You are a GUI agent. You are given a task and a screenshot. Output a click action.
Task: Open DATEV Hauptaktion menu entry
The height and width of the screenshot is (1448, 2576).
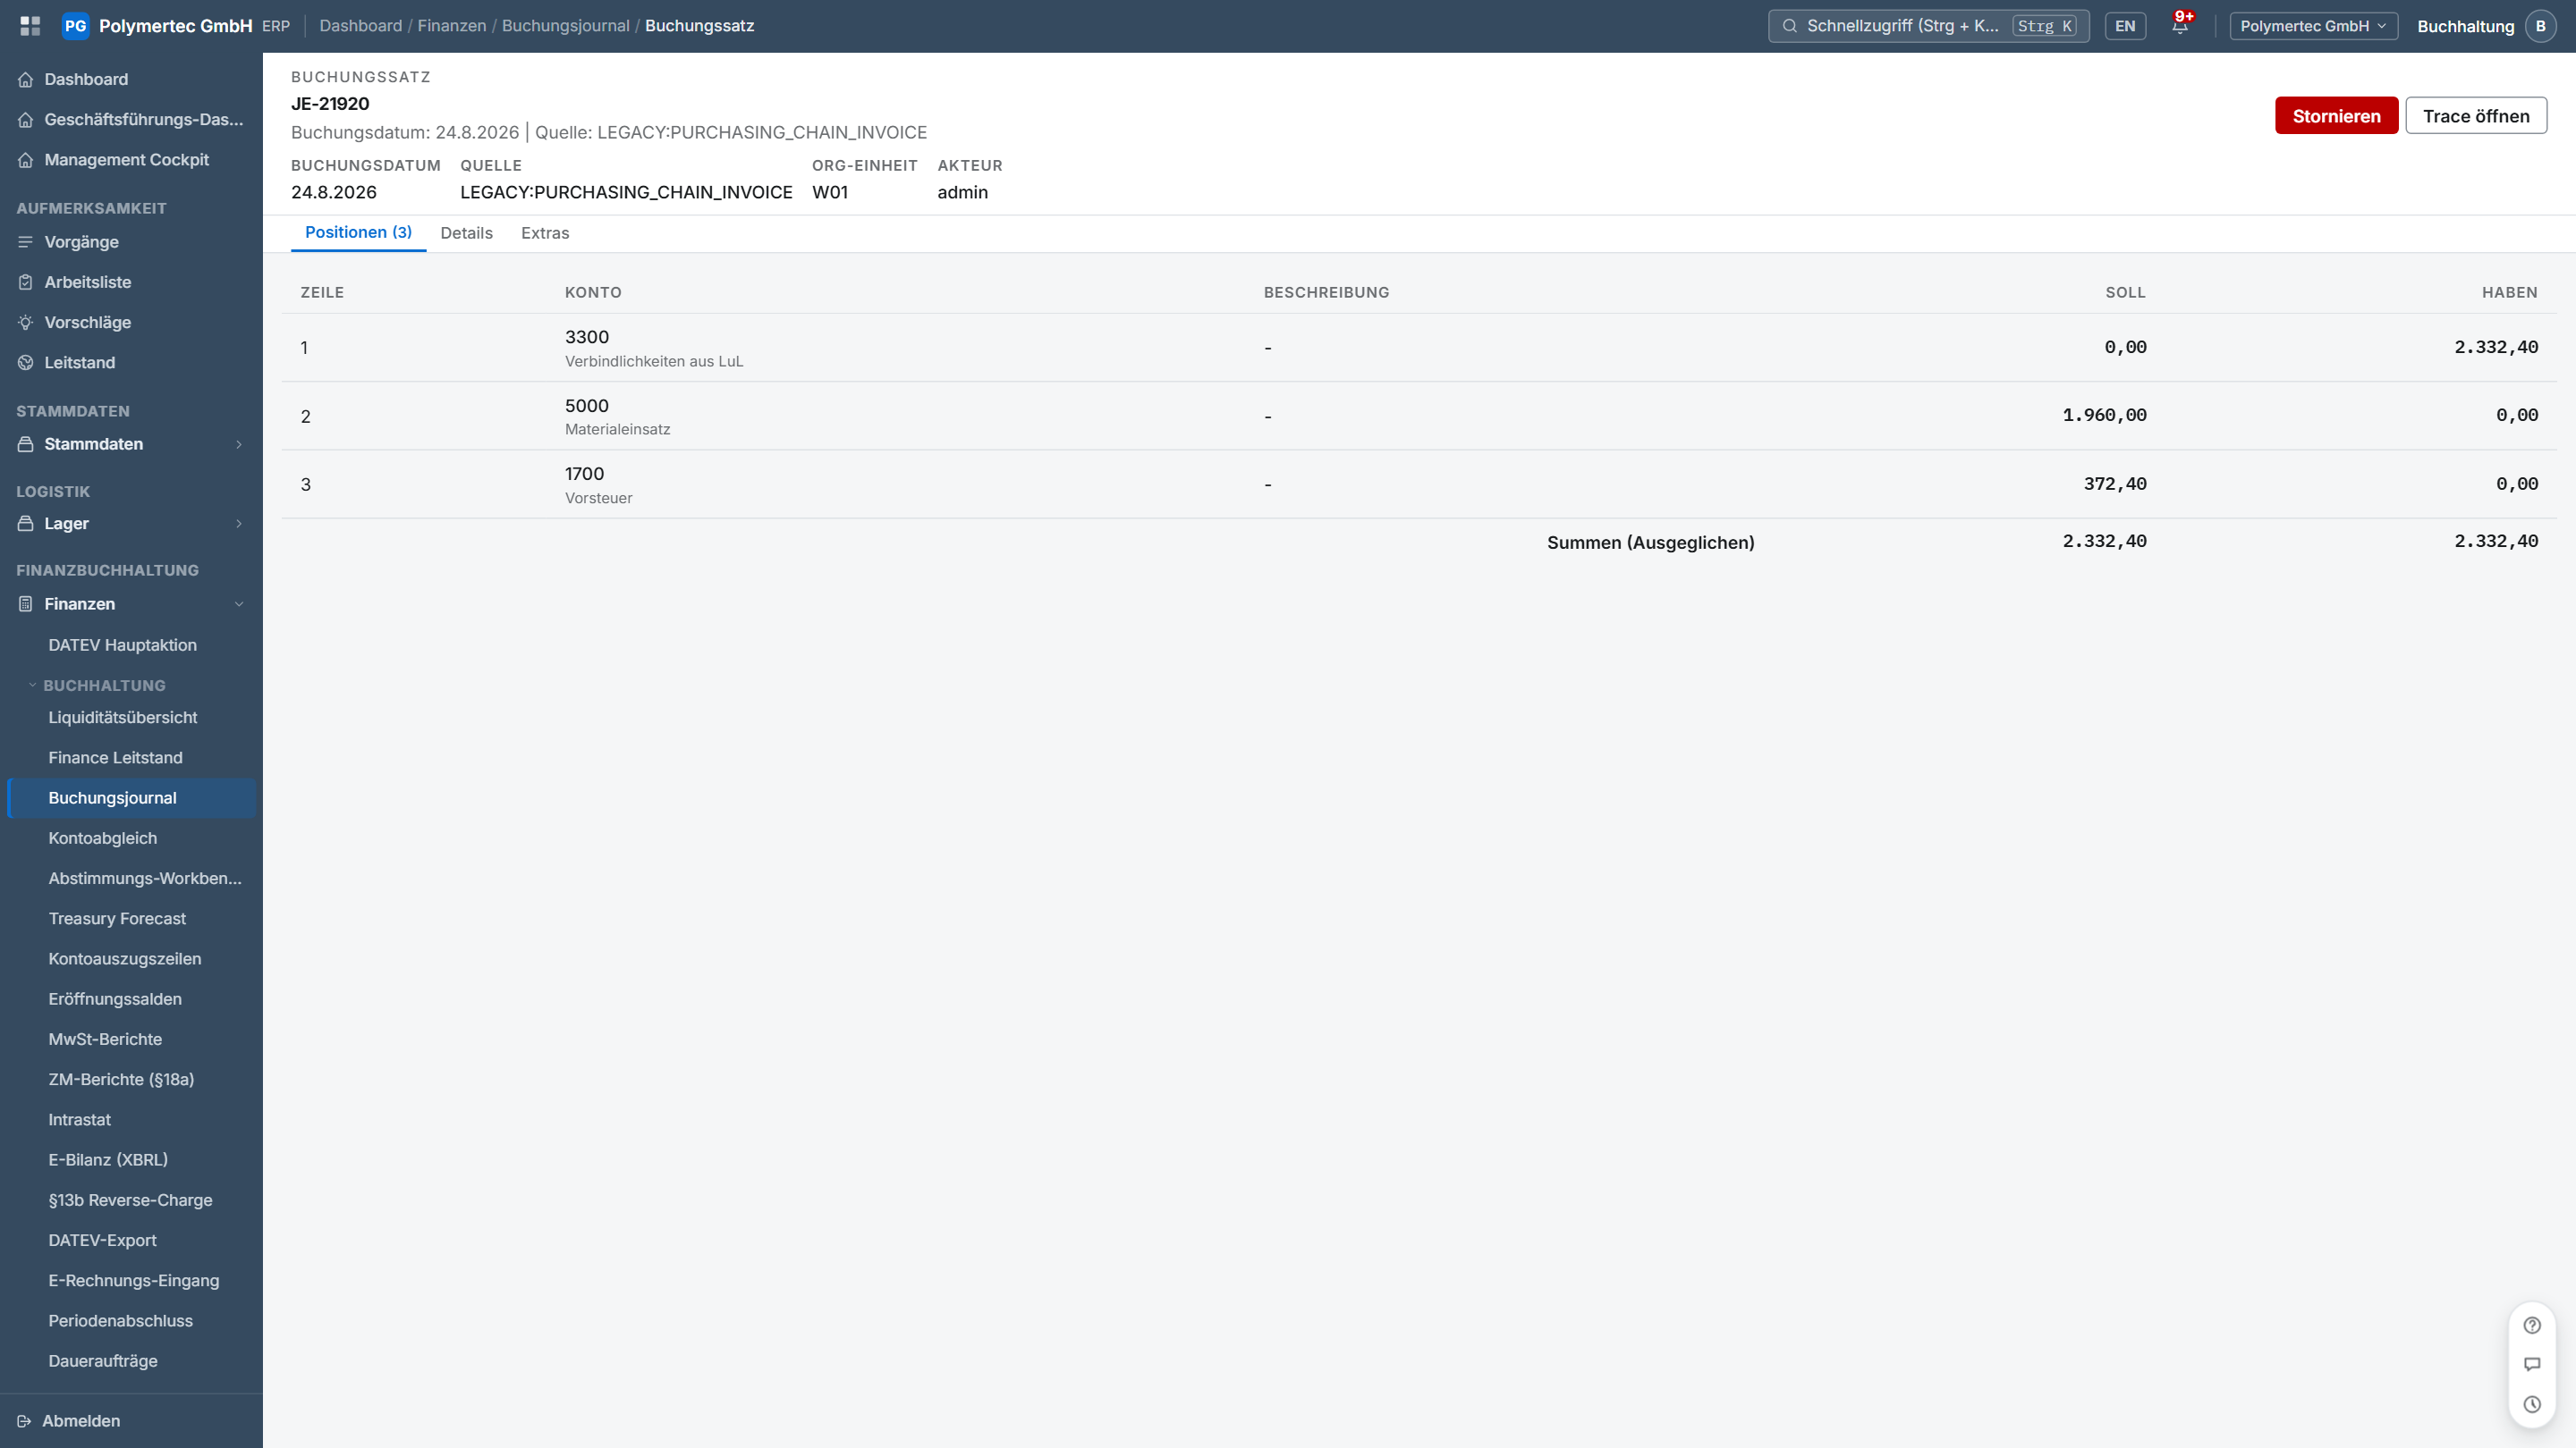[x=131, y=644]
